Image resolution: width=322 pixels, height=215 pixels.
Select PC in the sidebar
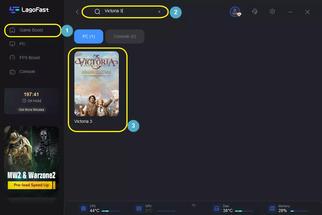[22, 44]
